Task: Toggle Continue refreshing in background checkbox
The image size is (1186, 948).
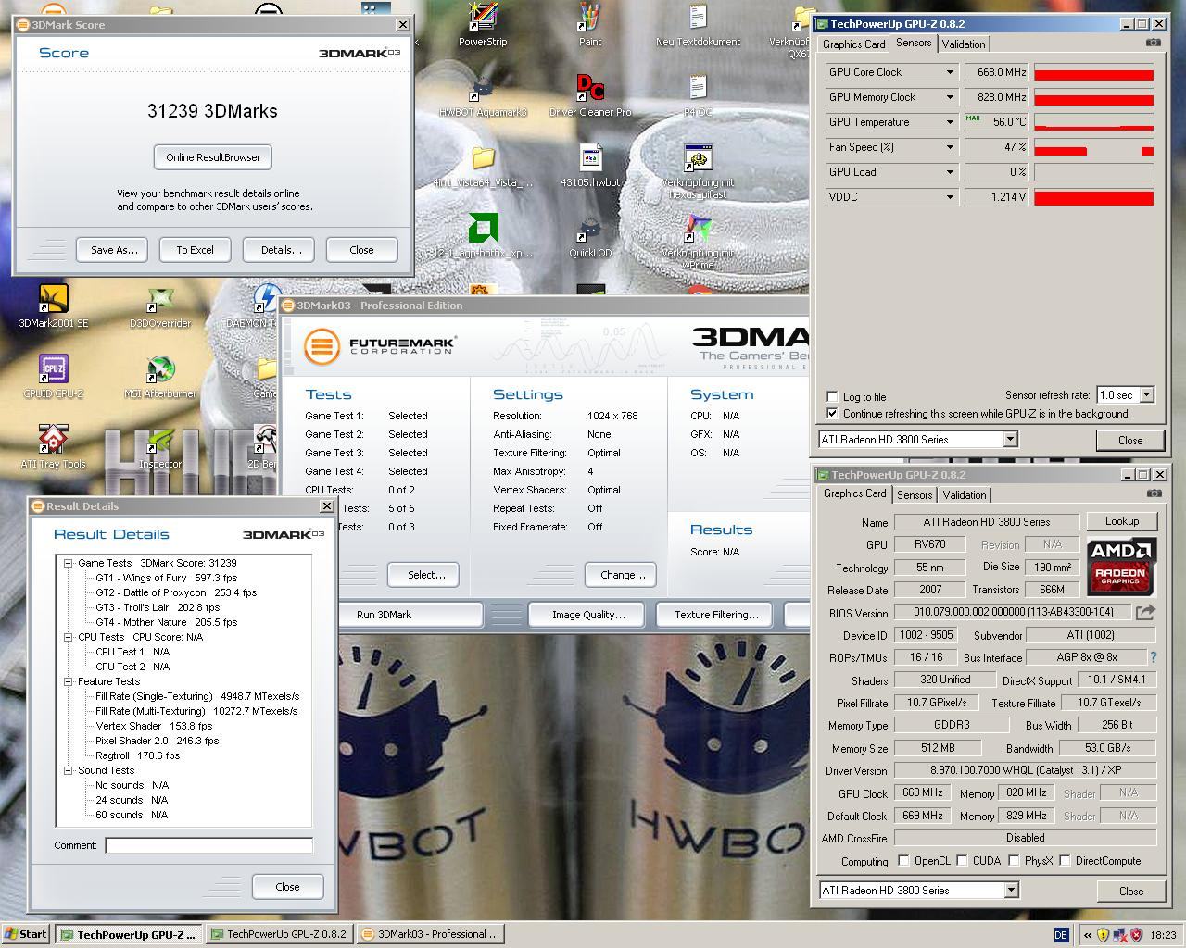Action: click(832, 414)
